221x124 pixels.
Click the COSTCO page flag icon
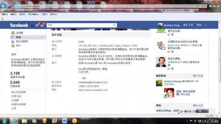161,45
